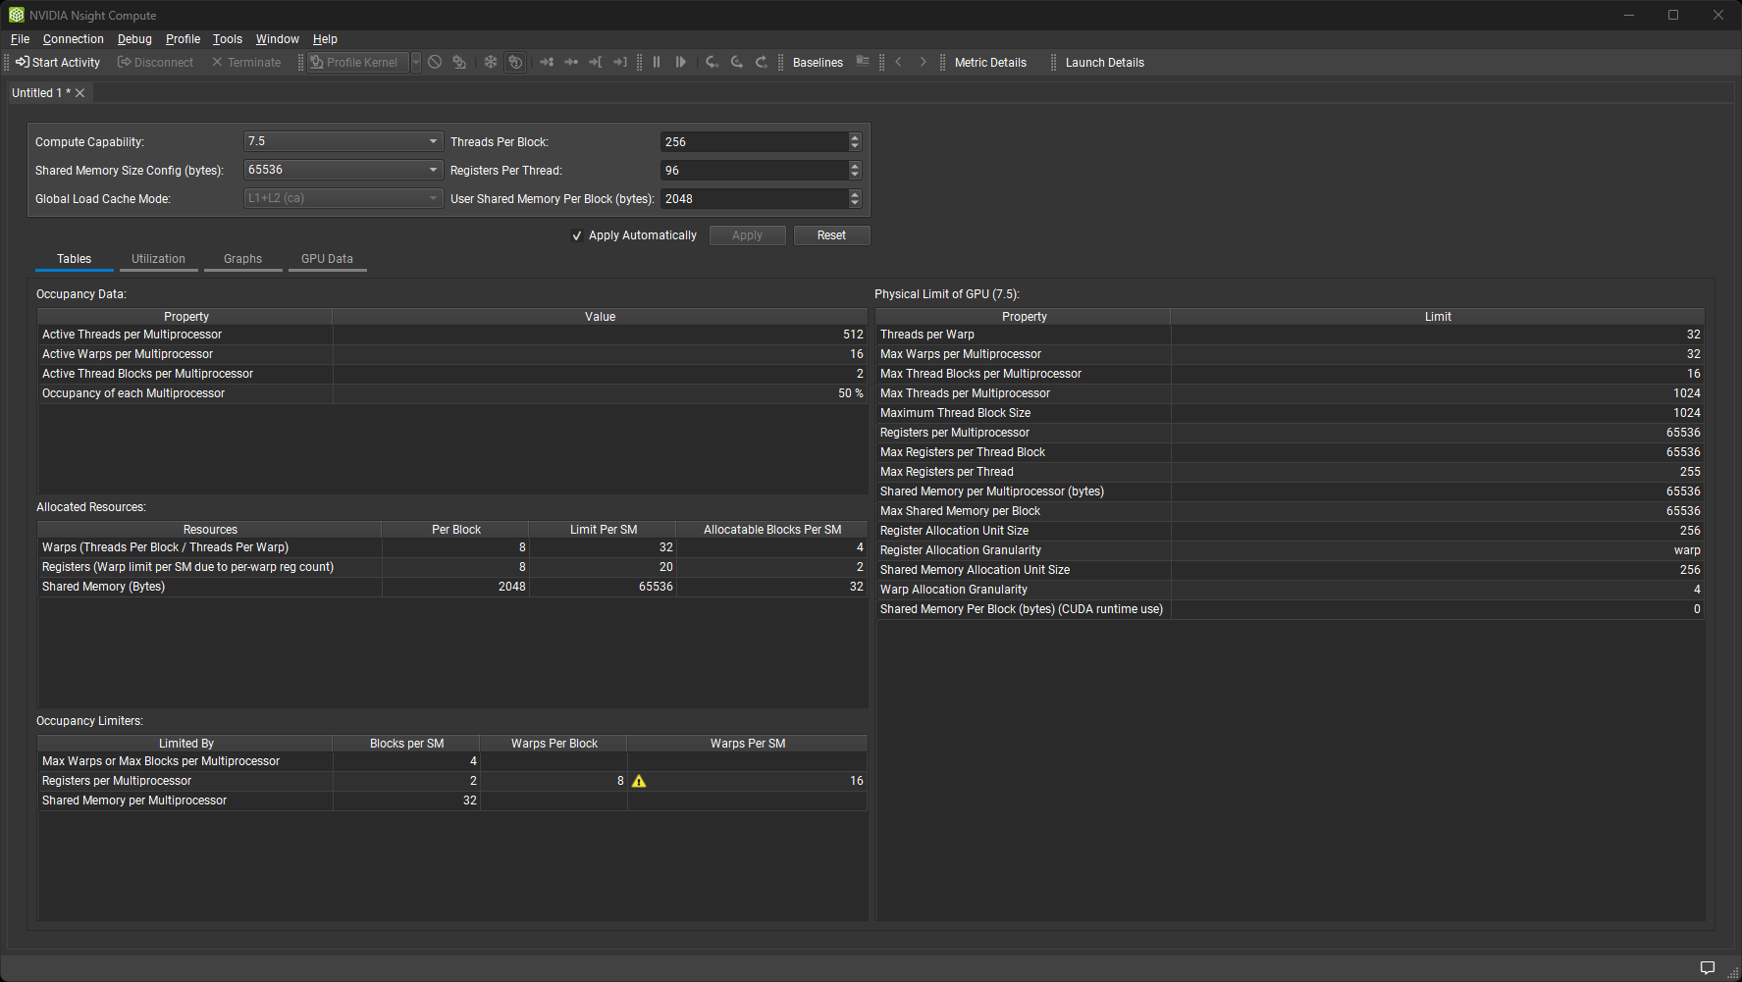The image size is (1742, 982).
Task: Click the Pause icon in the toolbar
Action: pyautogui.click(x=657, y=63)
